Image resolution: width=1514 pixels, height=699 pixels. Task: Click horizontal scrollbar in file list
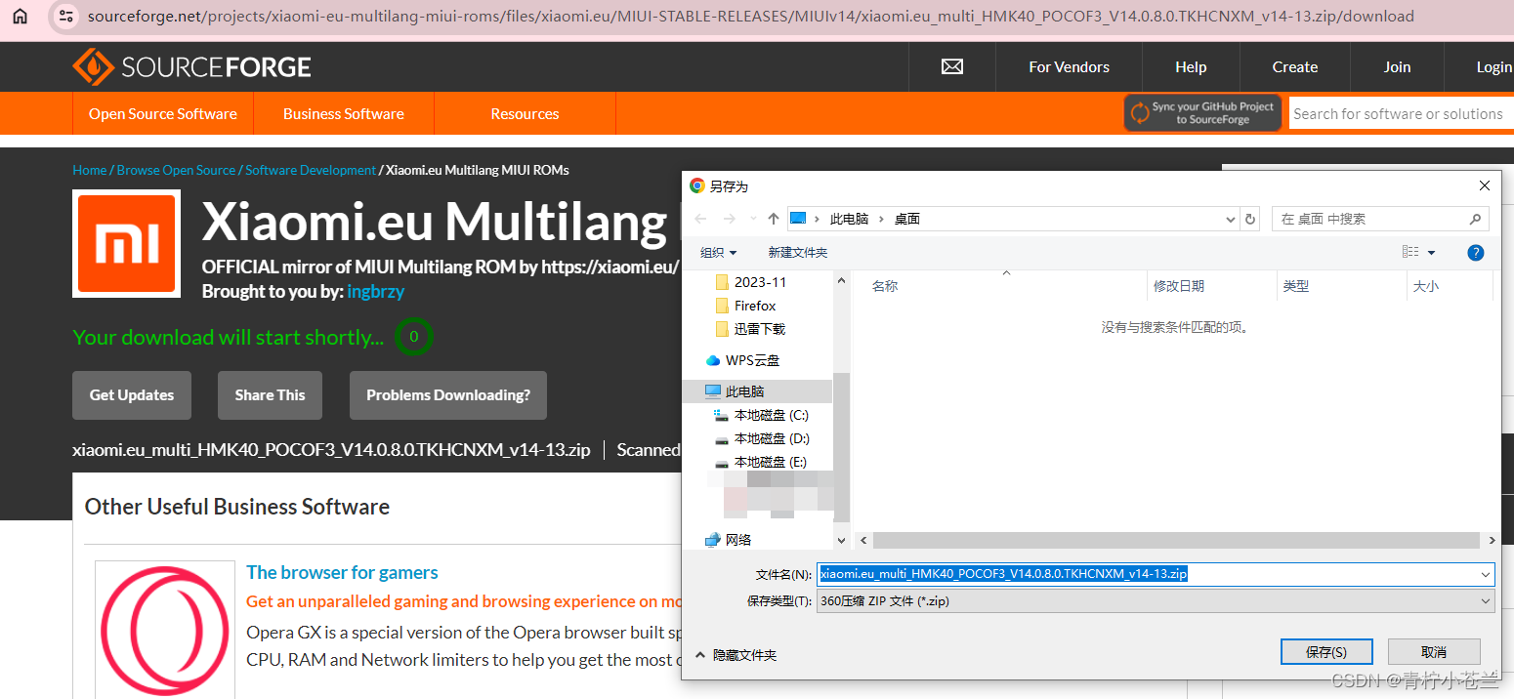(x=1176, y=540)
